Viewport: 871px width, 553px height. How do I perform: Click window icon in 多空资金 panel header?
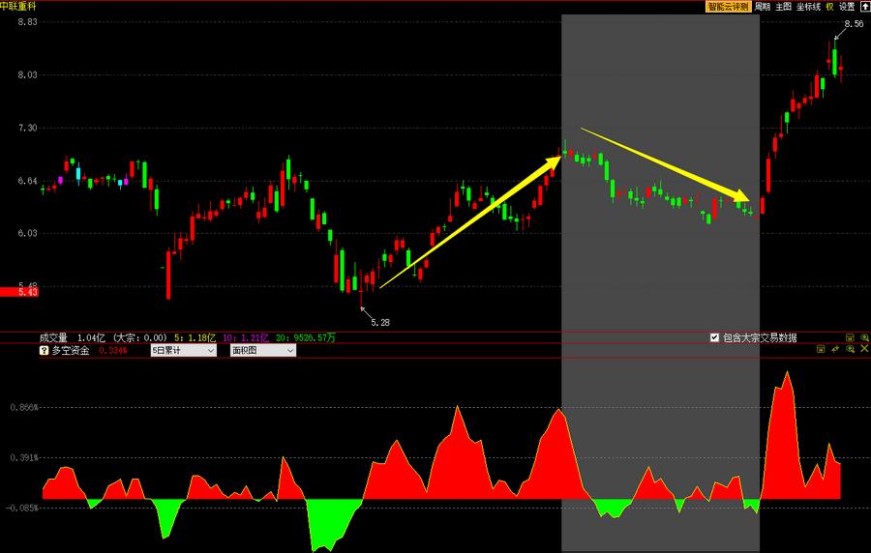point(821,349)
